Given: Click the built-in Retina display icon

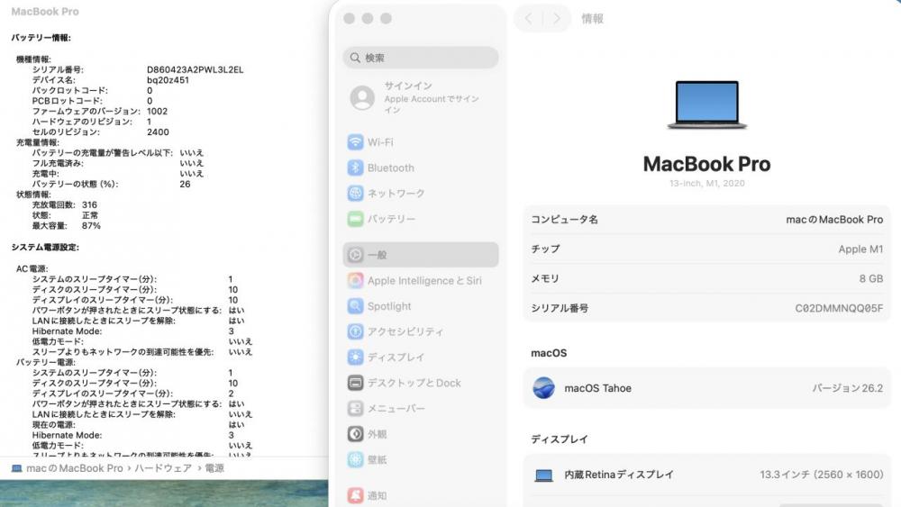Looking at the screenshot, I should pyautogui.click(x=543, y=475).
